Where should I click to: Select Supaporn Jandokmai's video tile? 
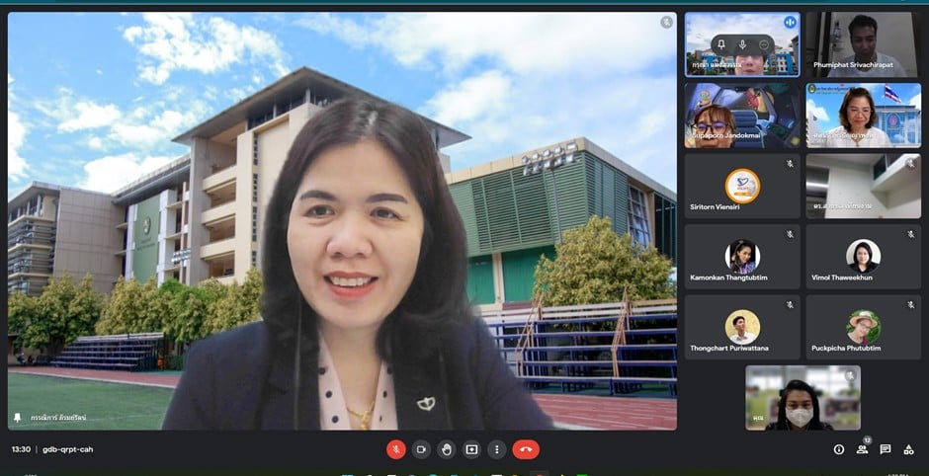[742, 115]
